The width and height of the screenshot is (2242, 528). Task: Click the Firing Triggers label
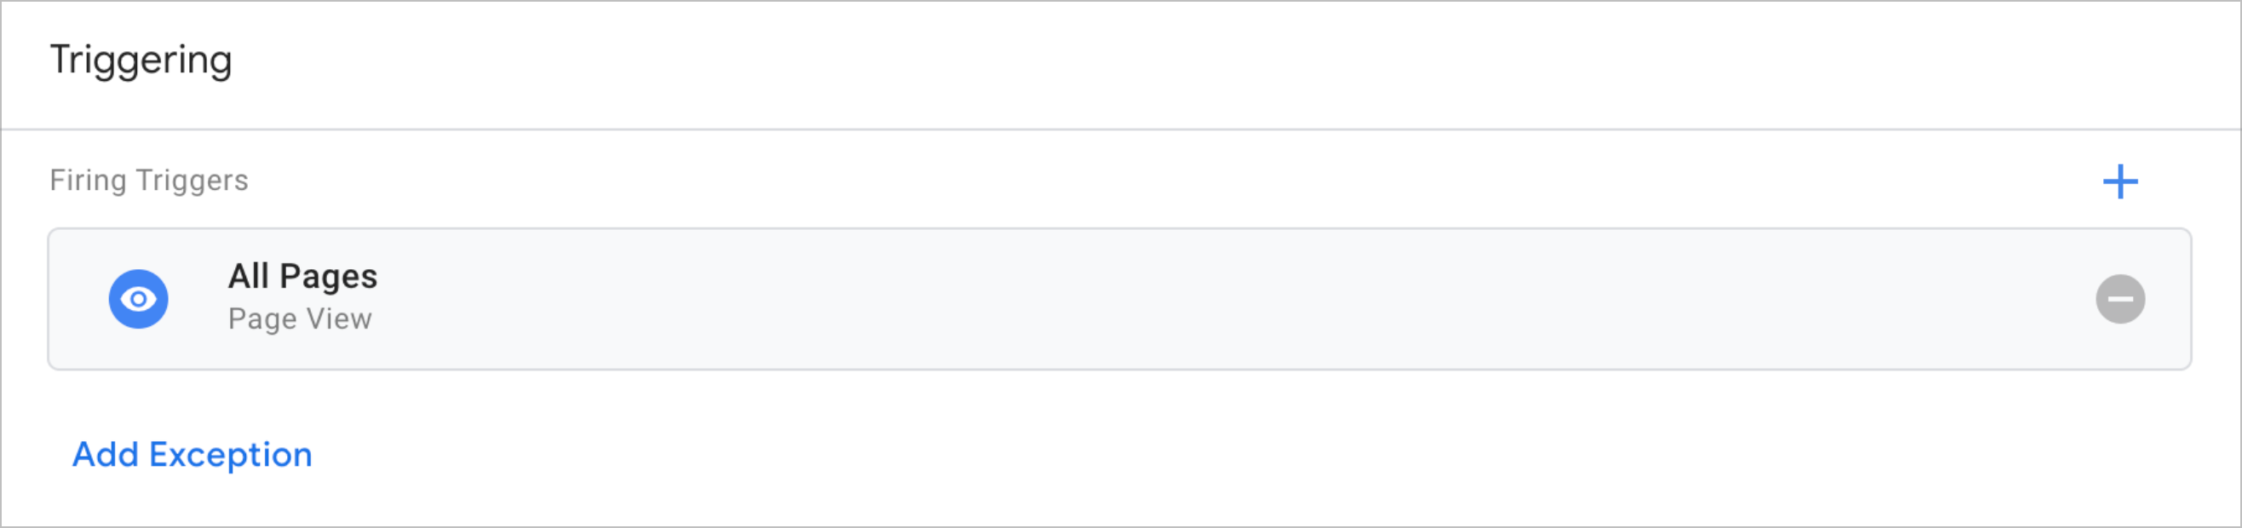tap(149, 180)
